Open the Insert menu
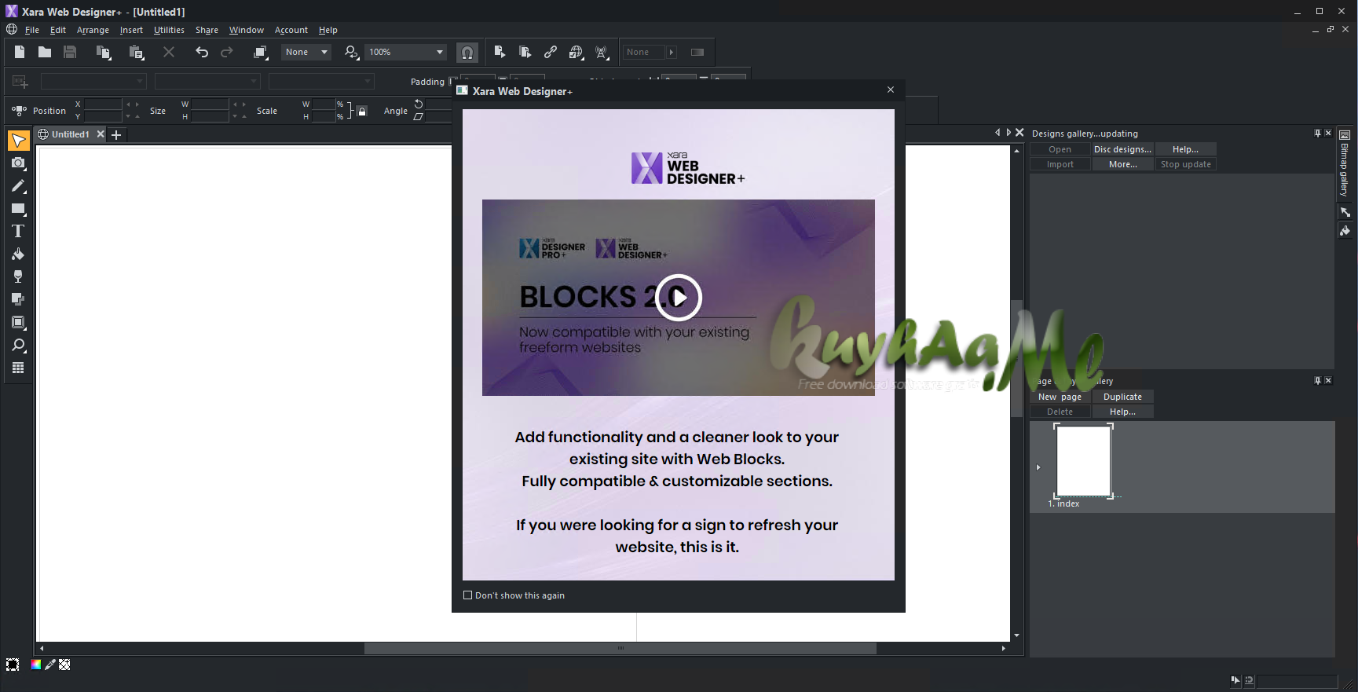Image resolution: width=1358 pixels, height=692 pixels. point(131,30)
